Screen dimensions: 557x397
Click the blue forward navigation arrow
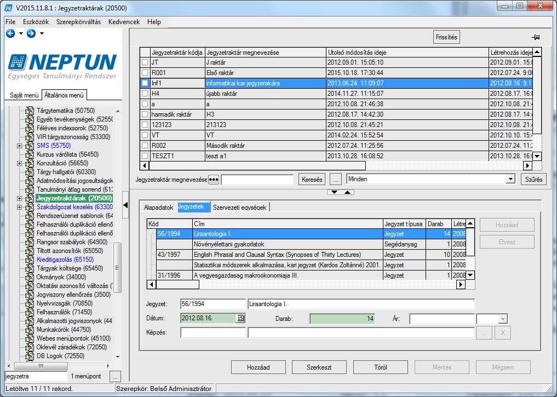pyautogui.click(x=31, y=33)
